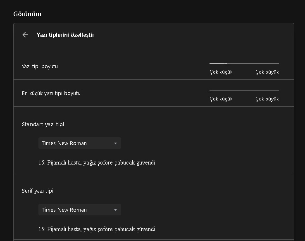
Task: Click the Serif yazı tipi label
Action: coord(38,191)
